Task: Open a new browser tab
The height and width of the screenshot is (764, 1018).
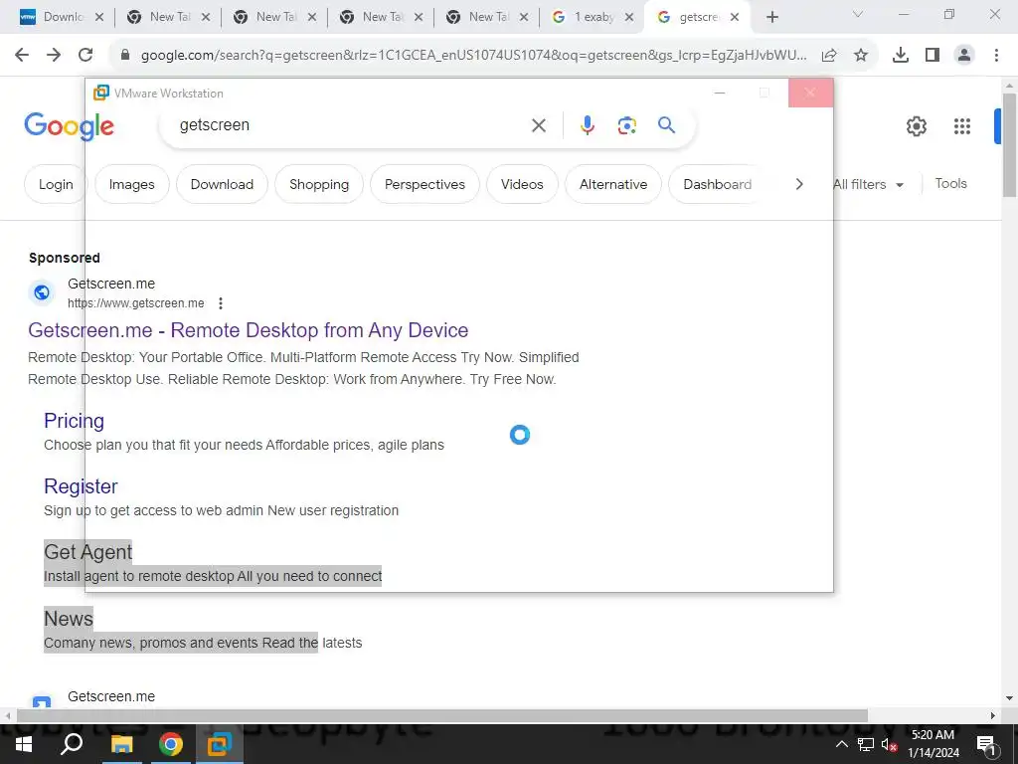Action: tap(771, 17)
